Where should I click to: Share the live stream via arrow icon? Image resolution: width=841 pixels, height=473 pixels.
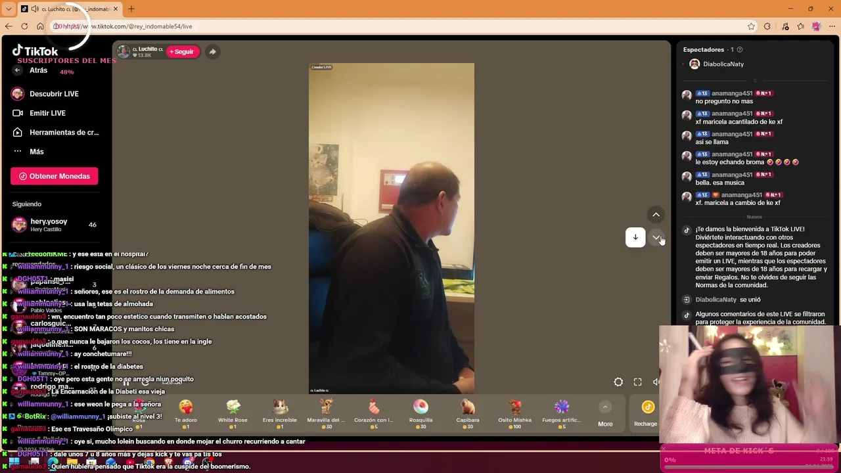pos(212,52)
